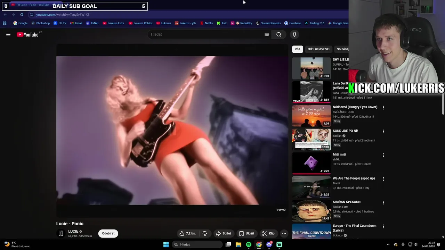Open the Netflix bookmark

click(x=207, y=23)
